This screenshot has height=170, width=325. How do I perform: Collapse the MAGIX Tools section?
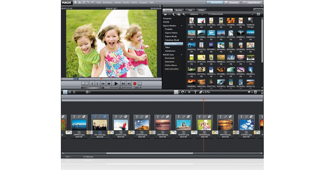pyautogui.click(x=181, y=55)
